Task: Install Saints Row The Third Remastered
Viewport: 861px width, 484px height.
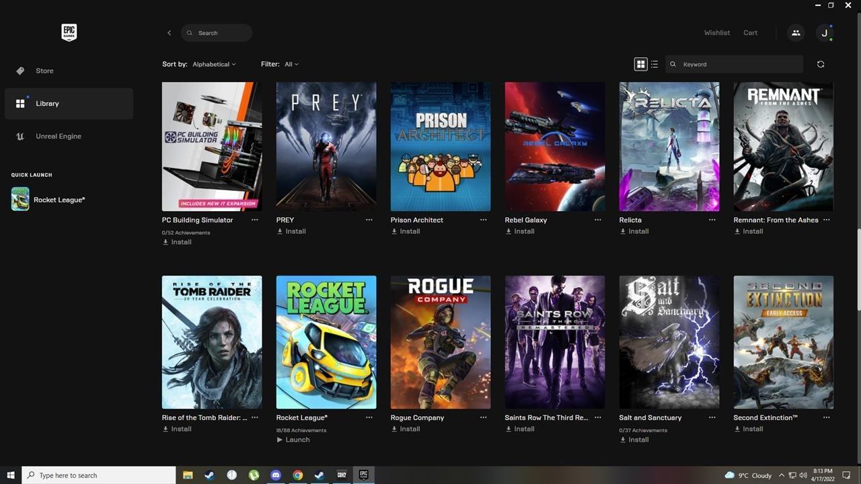Action: (x=520, y=429)
